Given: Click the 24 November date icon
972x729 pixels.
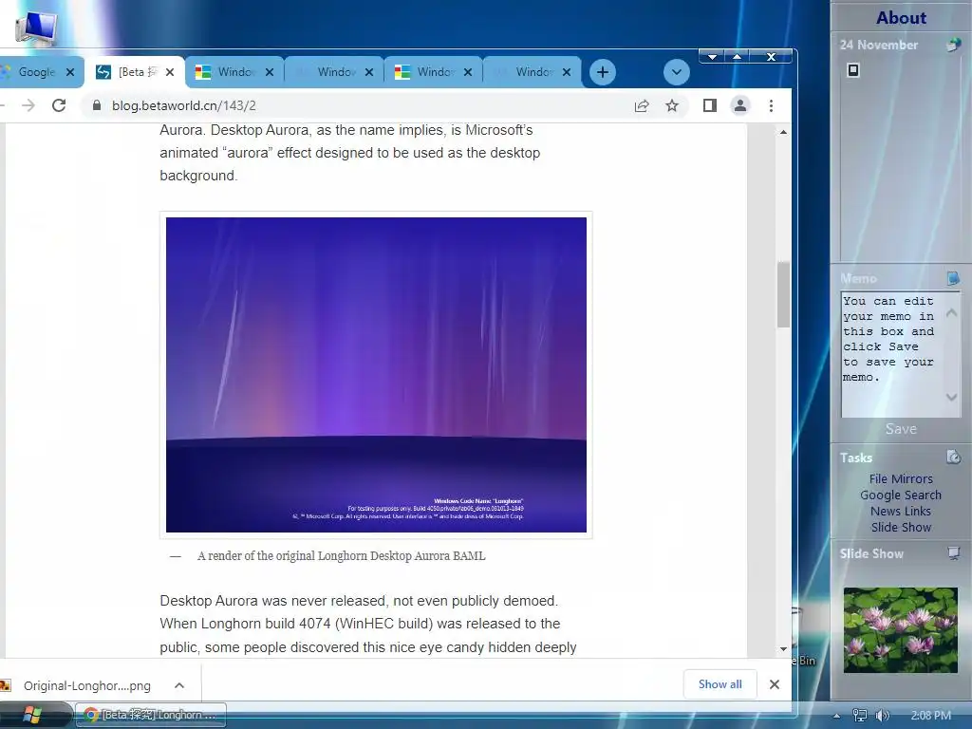Looking at the screenshot, I should click(x=953, y=46).
